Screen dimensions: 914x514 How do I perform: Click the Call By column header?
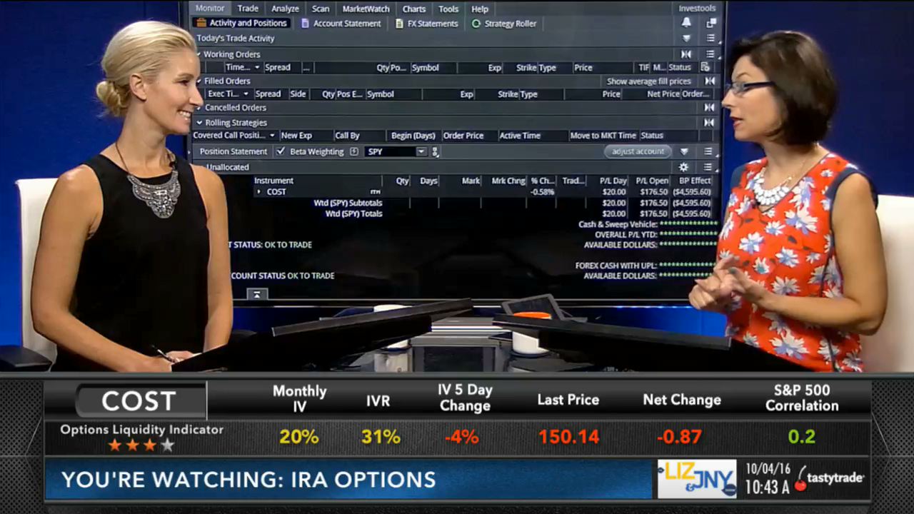tap(348, 136)
